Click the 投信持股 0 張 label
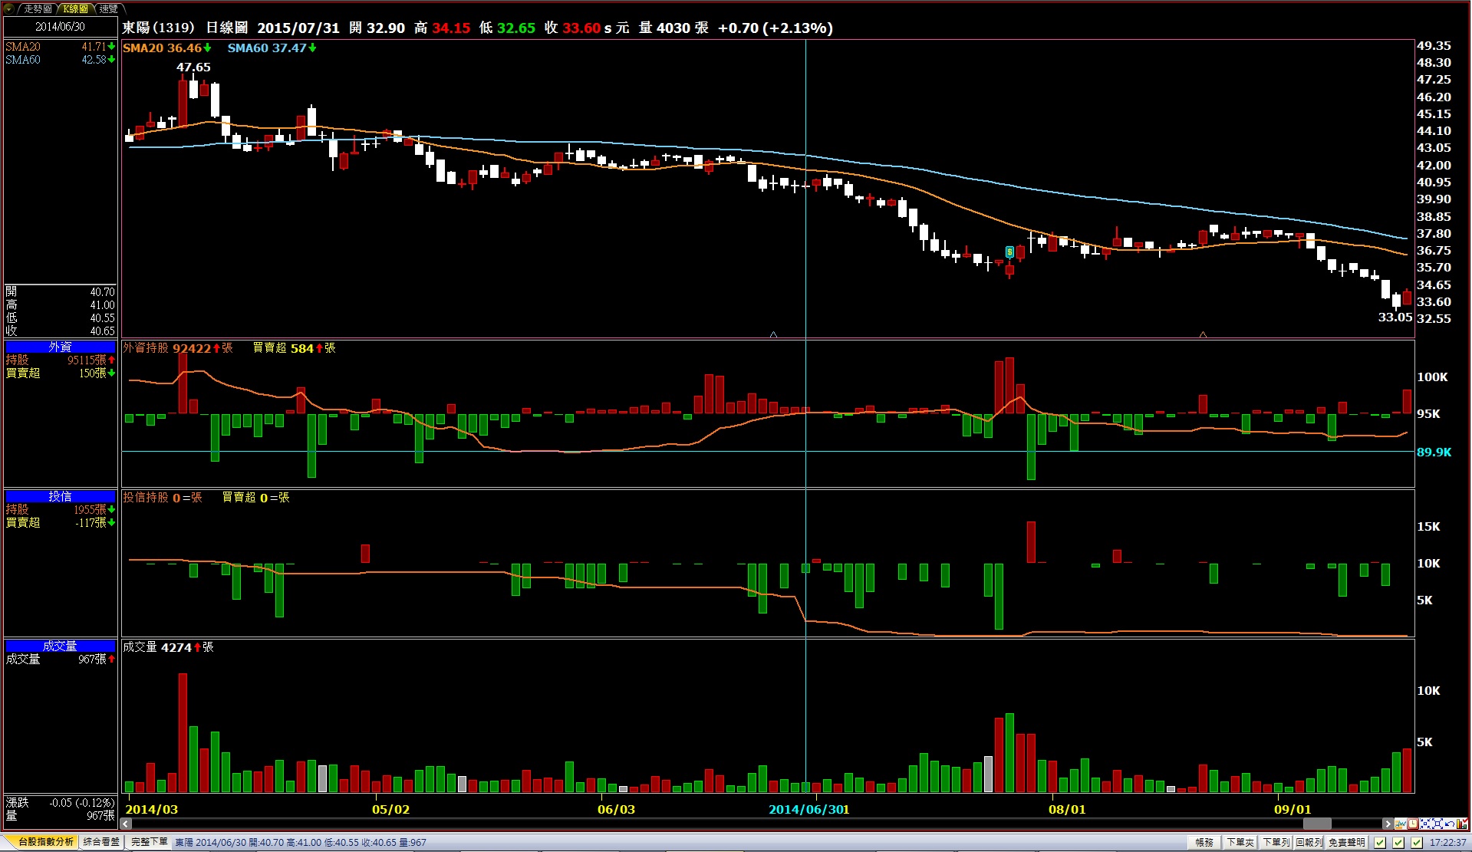This screenshot has width=1472, height=852. pos(163,498)
